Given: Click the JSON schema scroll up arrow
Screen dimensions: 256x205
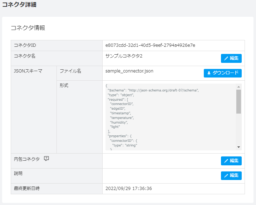Looking at the screenshot, I should 238,87.
